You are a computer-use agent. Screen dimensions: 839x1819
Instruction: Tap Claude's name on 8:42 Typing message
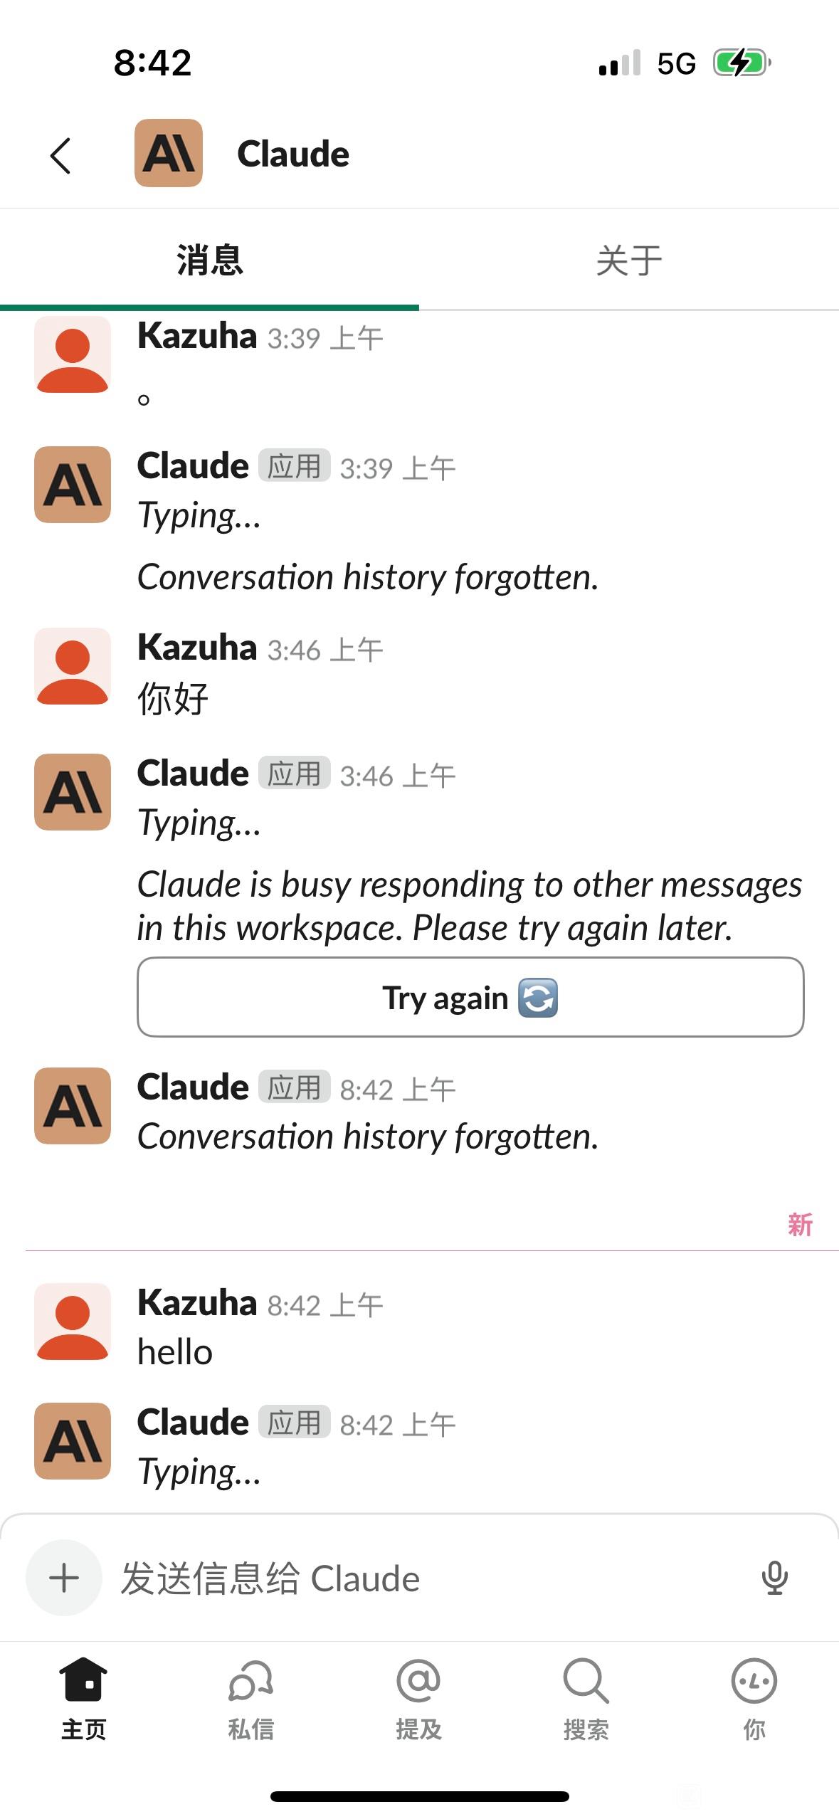click(193, 1423)
